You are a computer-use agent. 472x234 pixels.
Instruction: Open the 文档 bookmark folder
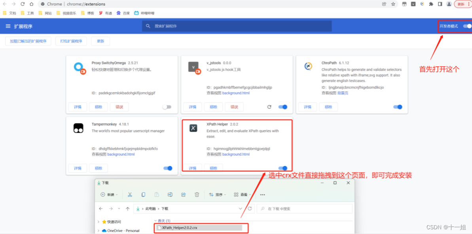tap(9, 13)
